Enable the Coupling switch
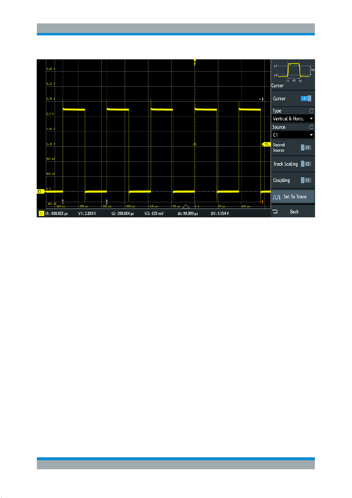Screen dimensions: 352x498 pyautogui.click(x=306, y=180)
